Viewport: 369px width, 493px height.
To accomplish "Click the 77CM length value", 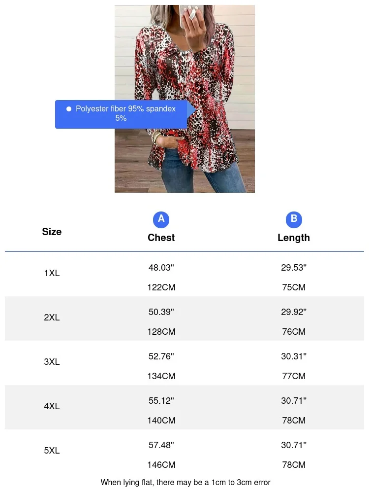I will tap(294, 376).
